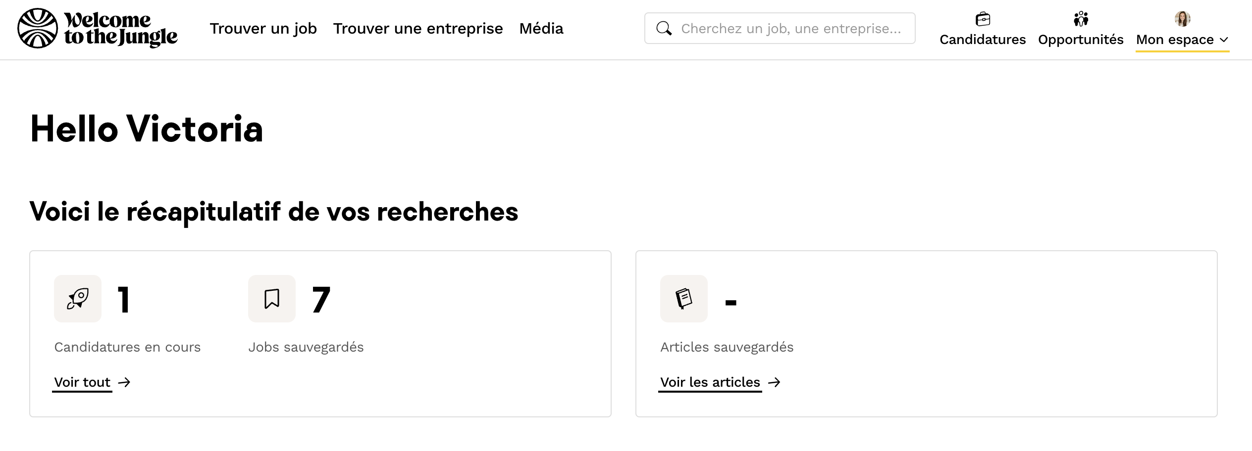Click the profile avatar photo

coord(1182,19)
